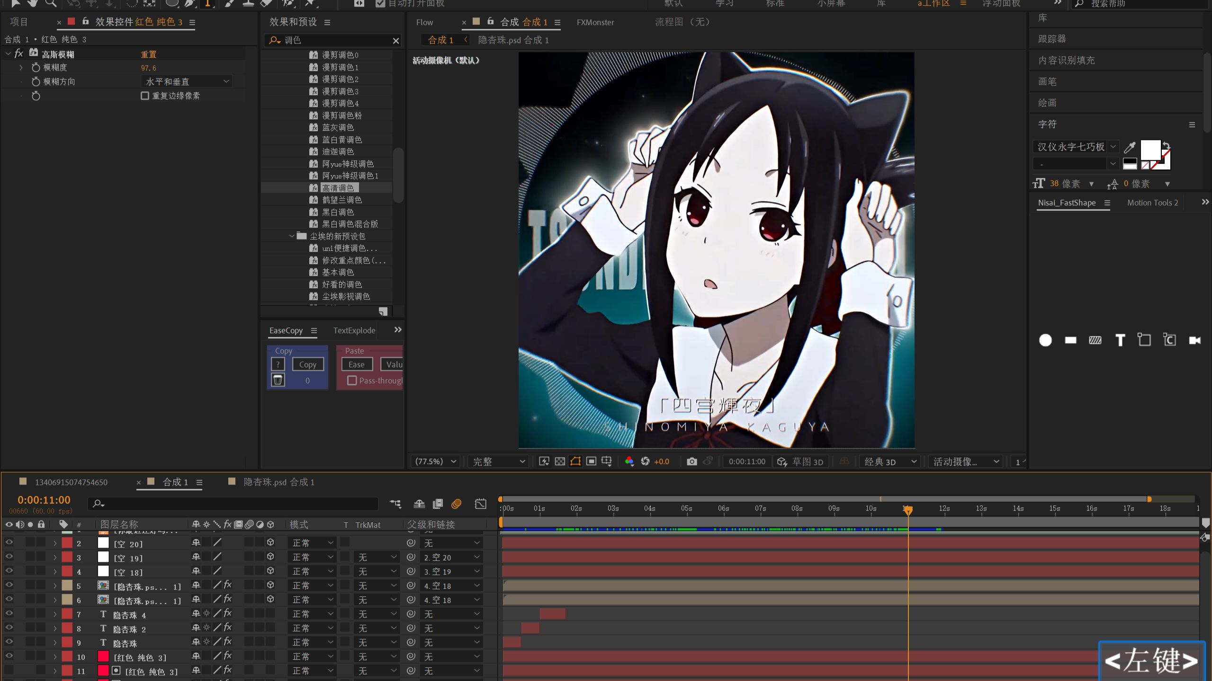Switch to 隐杏珠.psd 合成 1 timeline tab
Image resolution: width=1212 pixels, height=681 pixels.
click(279, 482)
